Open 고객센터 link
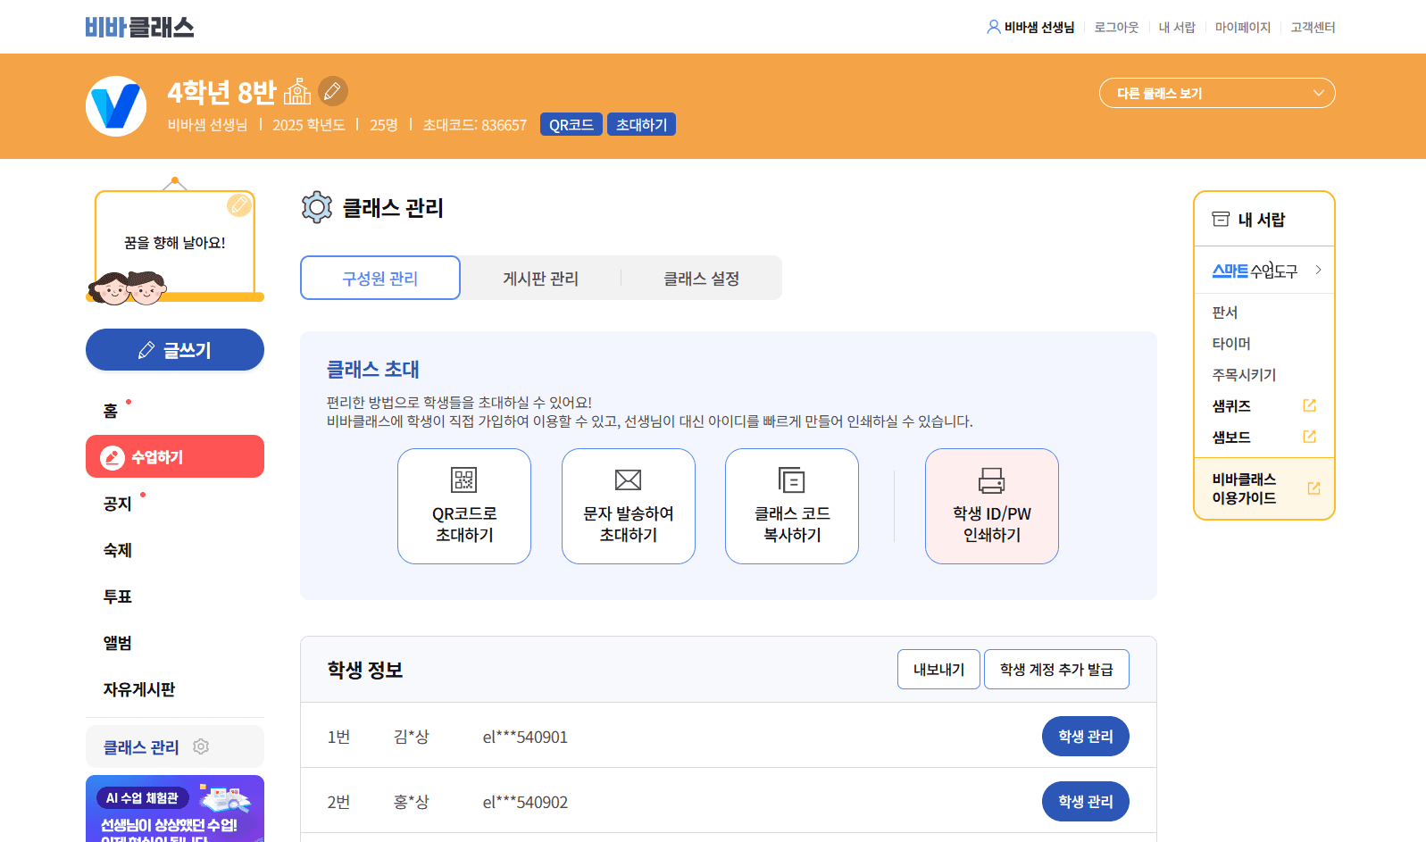Screen dimensions: 1426x842 (1313, 27)
